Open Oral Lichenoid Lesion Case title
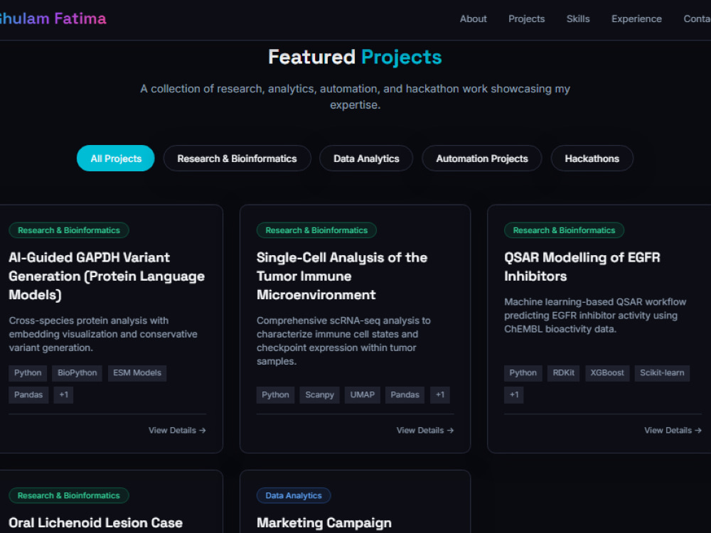 pos(96,523)
